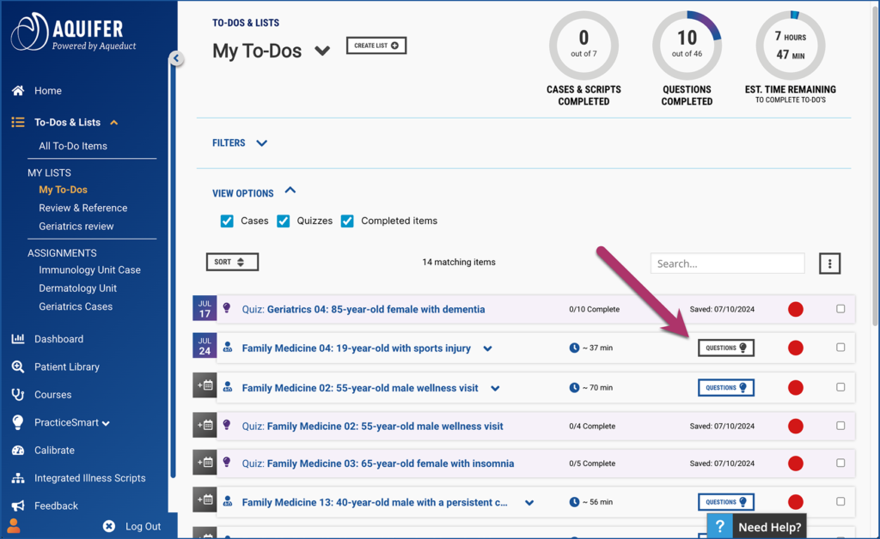Open Questions for Family Medicine 04

tap(725, 348)
